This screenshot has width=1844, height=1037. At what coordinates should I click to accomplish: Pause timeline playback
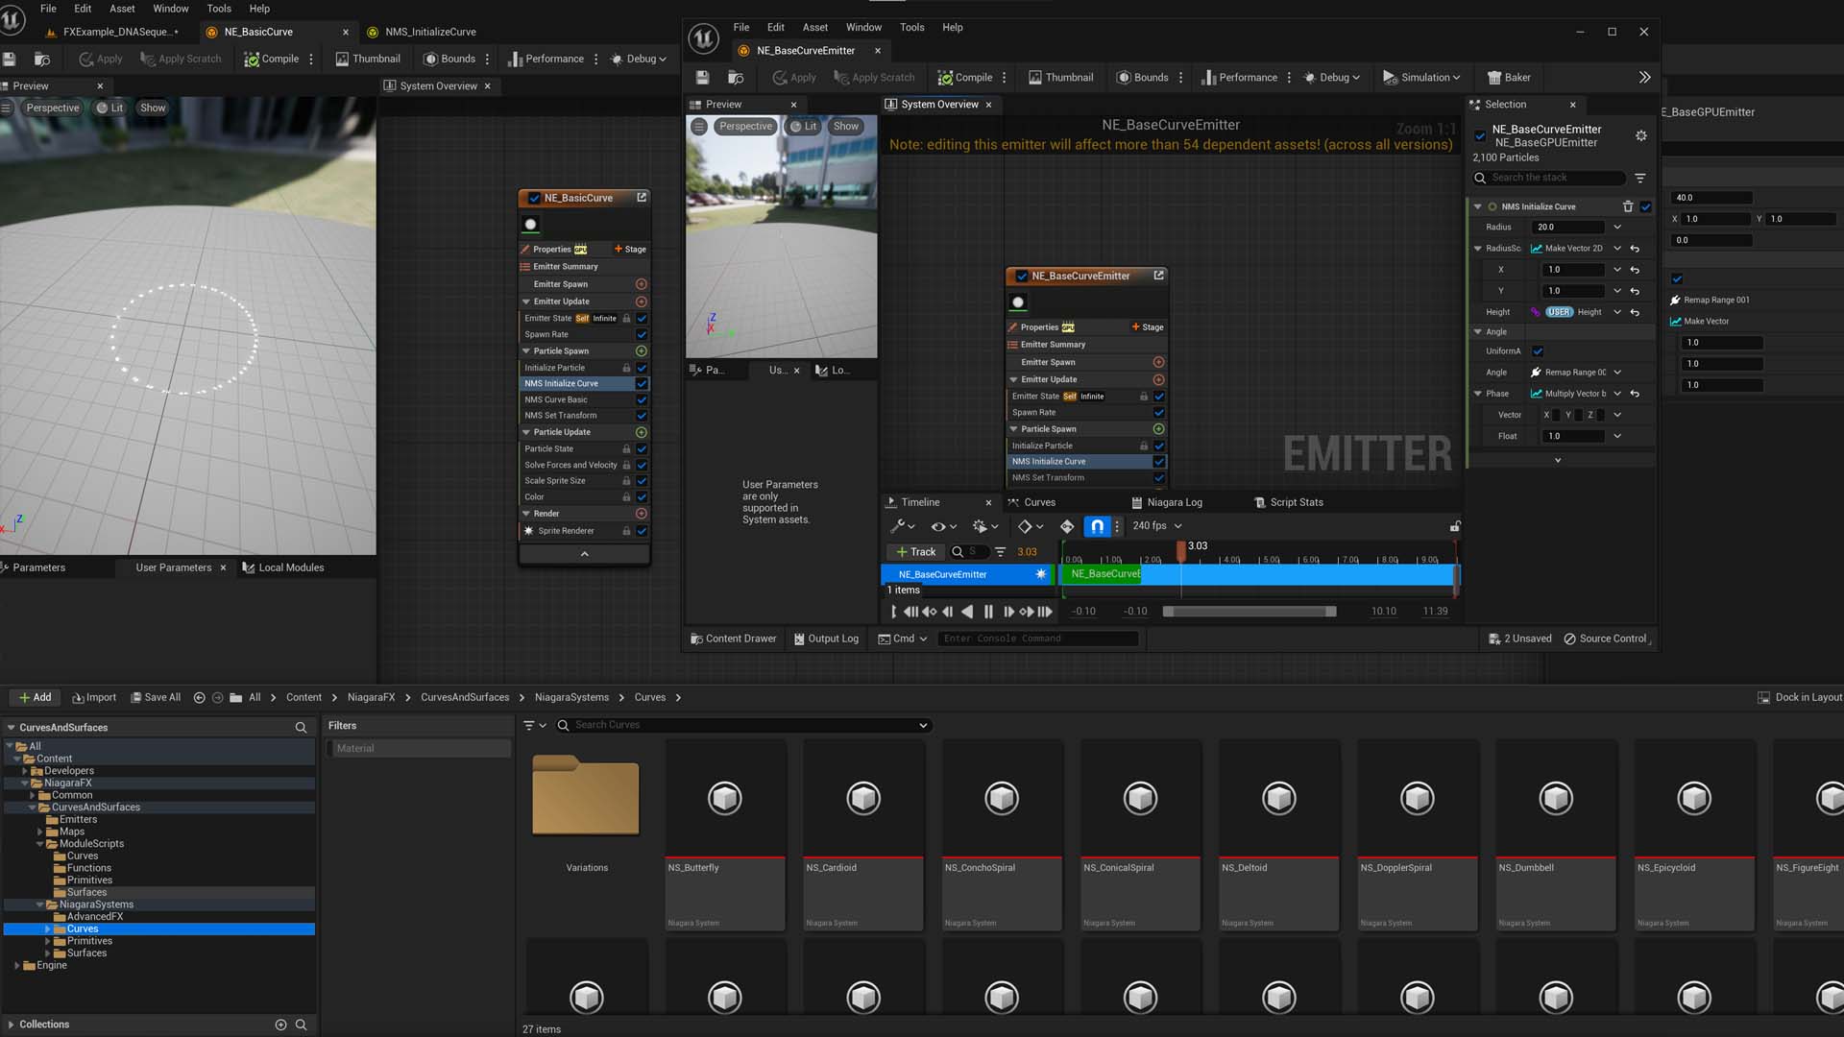[988, 612]
